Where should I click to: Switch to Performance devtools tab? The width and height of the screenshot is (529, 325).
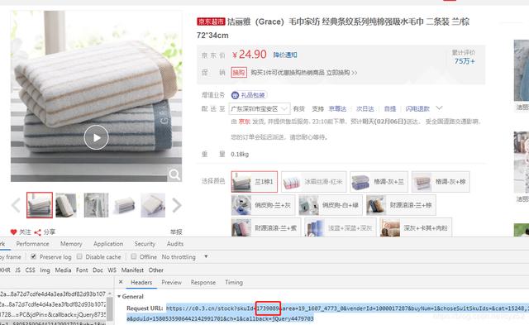(x=32, y=244)
